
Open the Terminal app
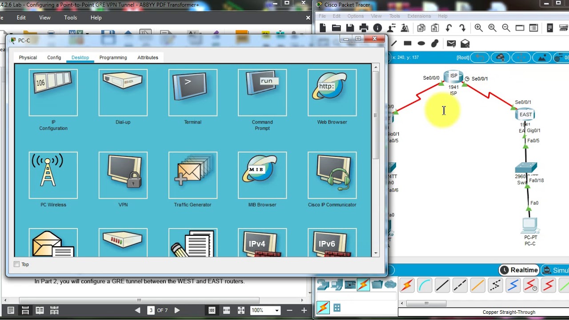[193, 93]
